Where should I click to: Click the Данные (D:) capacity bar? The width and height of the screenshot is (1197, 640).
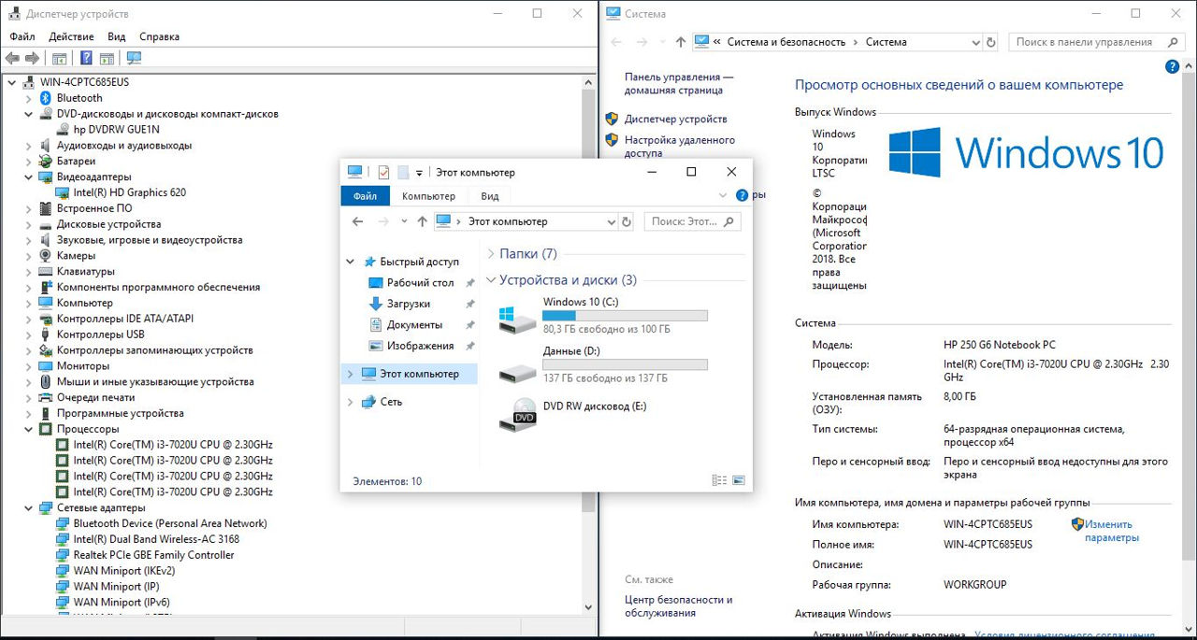(625, 364)
